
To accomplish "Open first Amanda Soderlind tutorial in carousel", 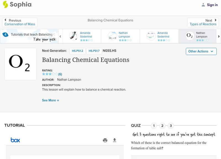I will 73,36.
